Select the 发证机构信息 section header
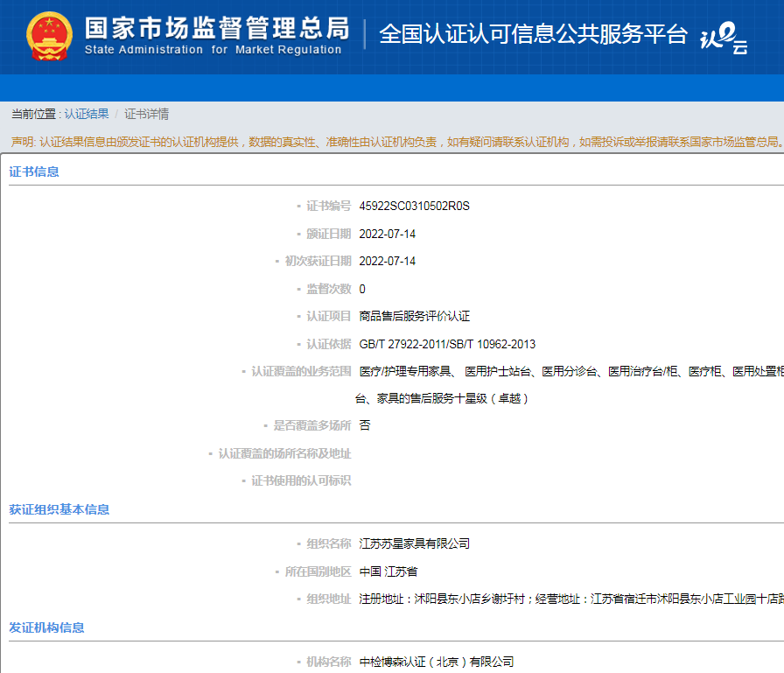784x673 pixels. coord(46,627)
